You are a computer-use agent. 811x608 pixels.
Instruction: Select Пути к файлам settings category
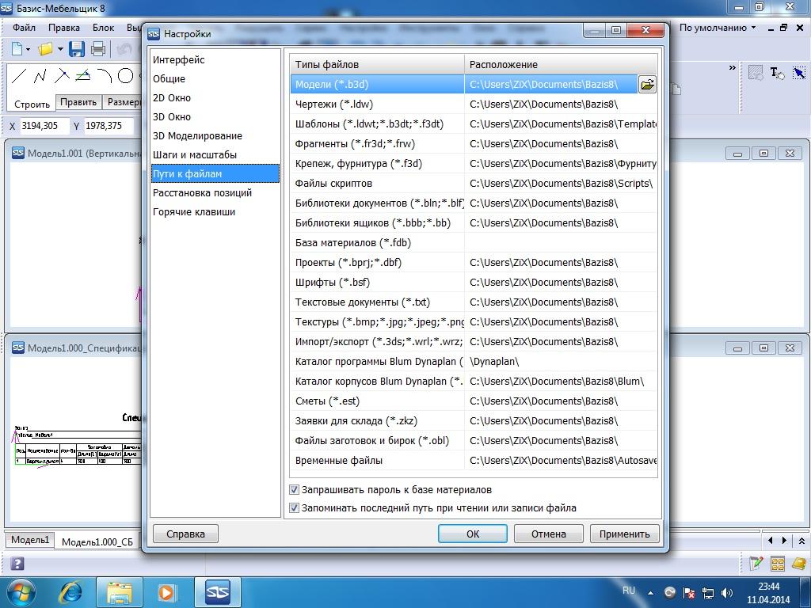pyautogui.click(x=215, y=173)
